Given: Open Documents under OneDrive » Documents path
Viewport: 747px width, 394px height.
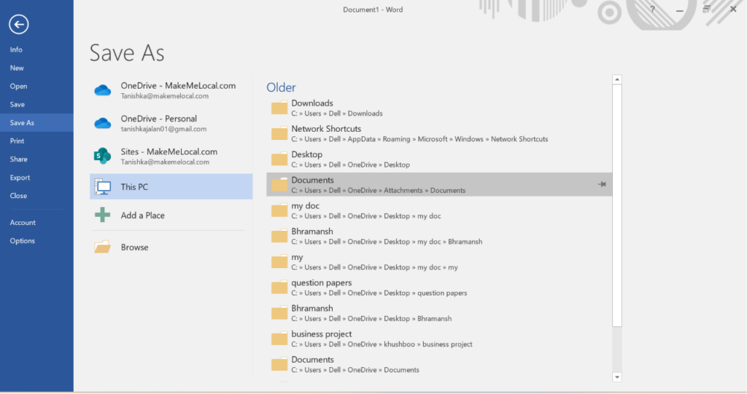Looking at the screenshot, I should coord(439,364).
